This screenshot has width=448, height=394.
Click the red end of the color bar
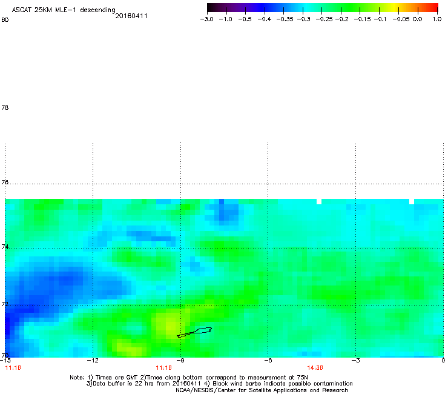coord(434,8)
